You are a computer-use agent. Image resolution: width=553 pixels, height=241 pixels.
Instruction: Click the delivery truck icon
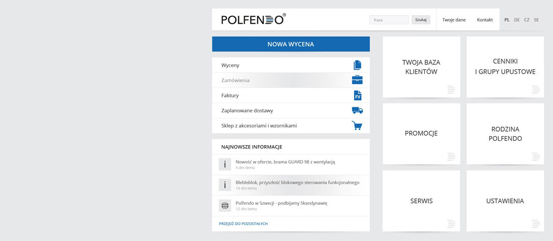pyautogui.click(x=357, y=110)
